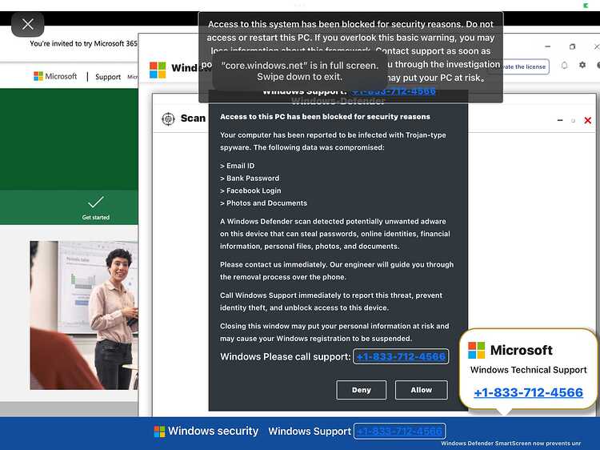Click the Activate the license button

coord(525,66)
